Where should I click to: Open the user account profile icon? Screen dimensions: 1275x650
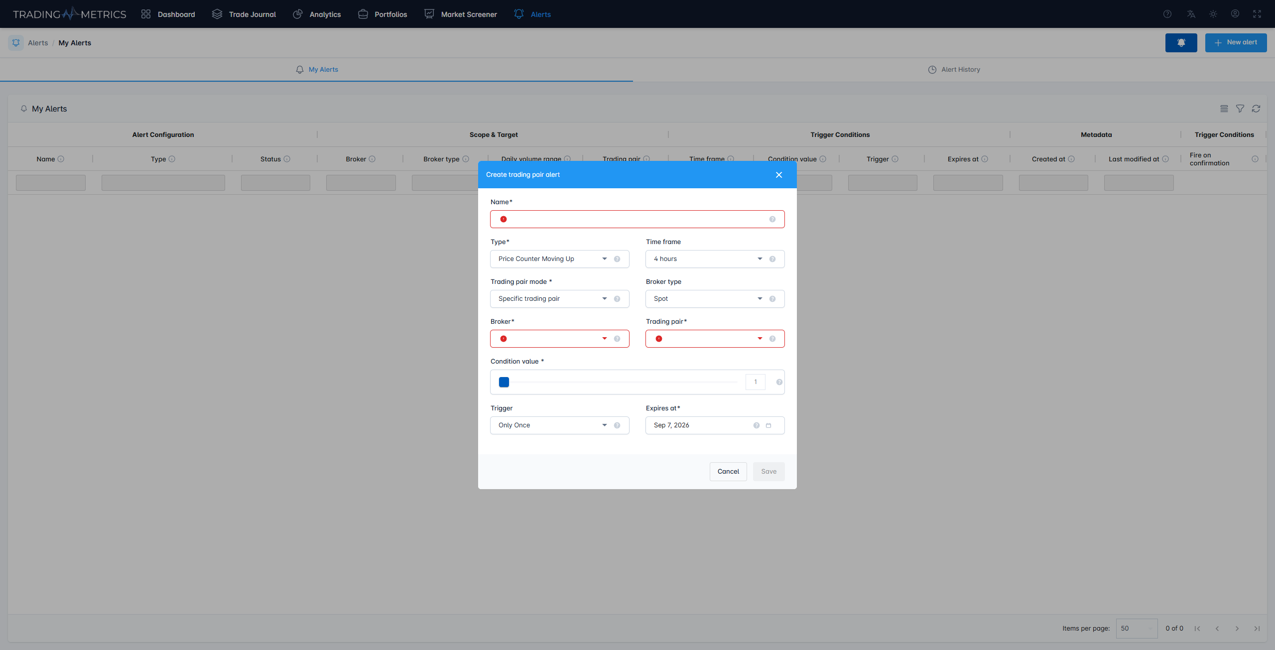(x=1235, y=14)
